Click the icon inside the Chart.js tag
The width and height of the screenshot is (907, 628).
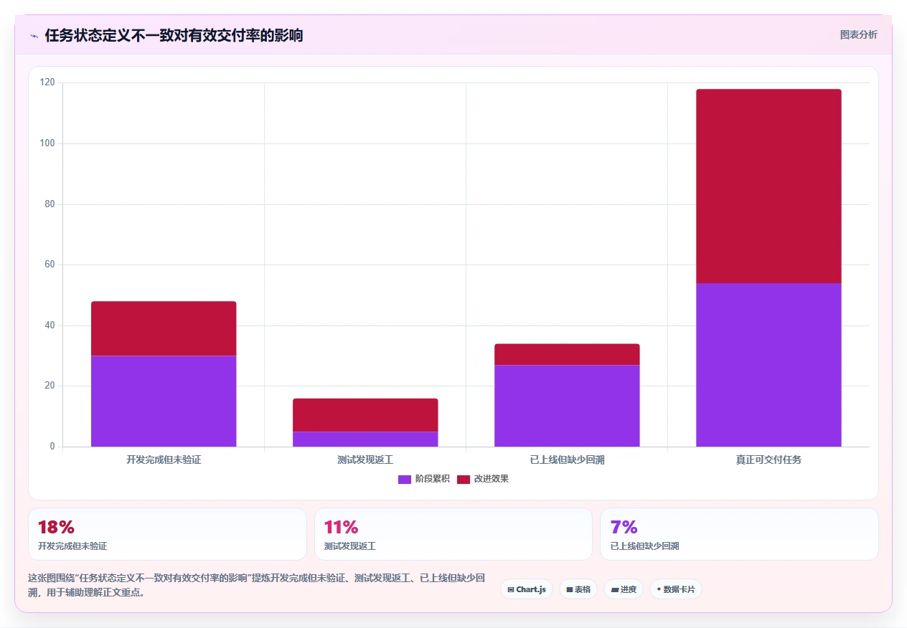[510, 589]
